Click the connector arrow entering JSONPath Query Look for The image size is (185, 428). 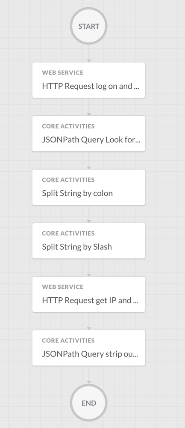89,107
